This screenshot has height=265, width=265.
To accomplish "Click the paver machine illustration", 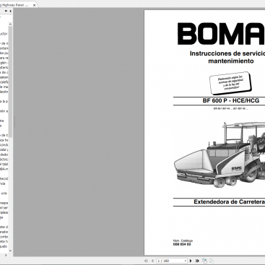I will click(220, 155).
